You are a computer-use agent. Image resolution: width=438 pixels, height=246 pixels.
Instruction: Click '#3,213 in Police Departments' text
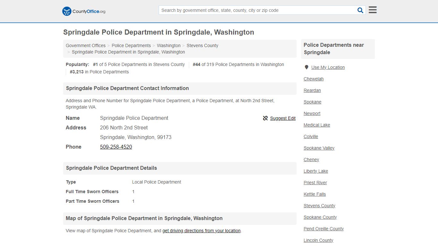point(99,72)
